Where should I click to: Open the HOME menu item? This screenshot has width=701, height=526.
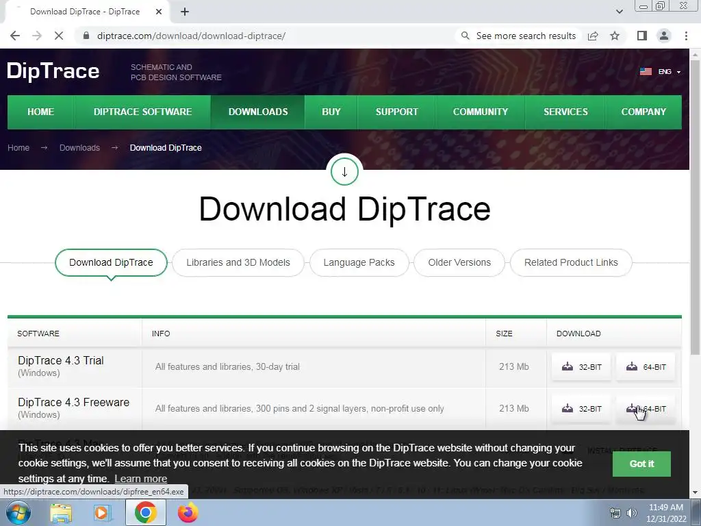[40, 112]
